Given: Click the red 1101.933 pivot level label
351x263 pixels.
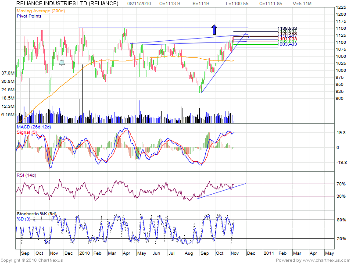Looking at the screenshot, I should (287, 39).
